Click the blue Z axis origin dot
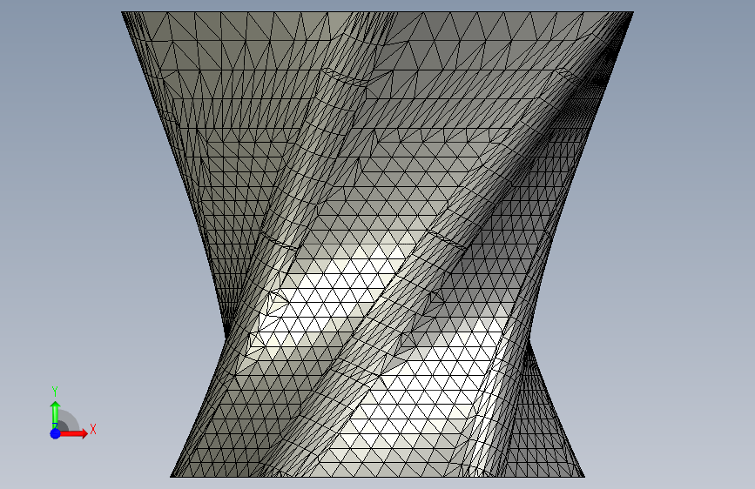 click(x=56, y=433)
